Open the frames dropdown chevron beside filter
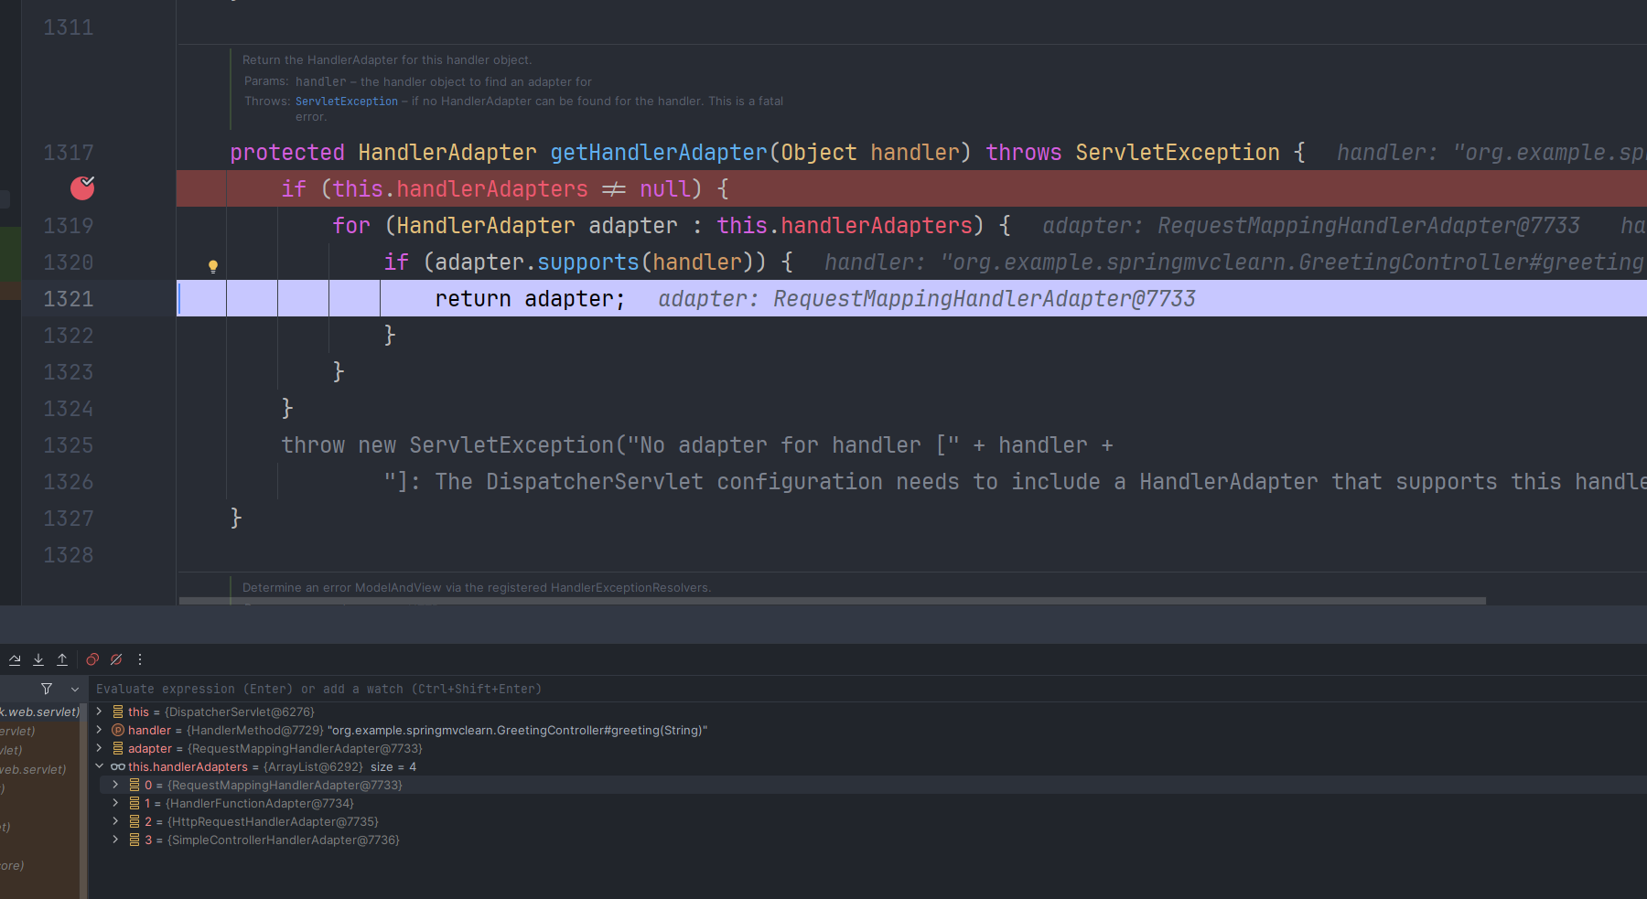Image resolution: width=1647 pixels, height=899 pixels. tap(75, 689)
